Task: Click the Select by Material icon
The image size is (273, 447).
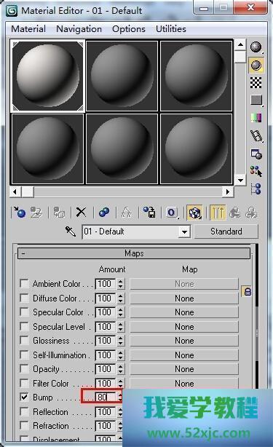Action: click(x=256, y=171)
